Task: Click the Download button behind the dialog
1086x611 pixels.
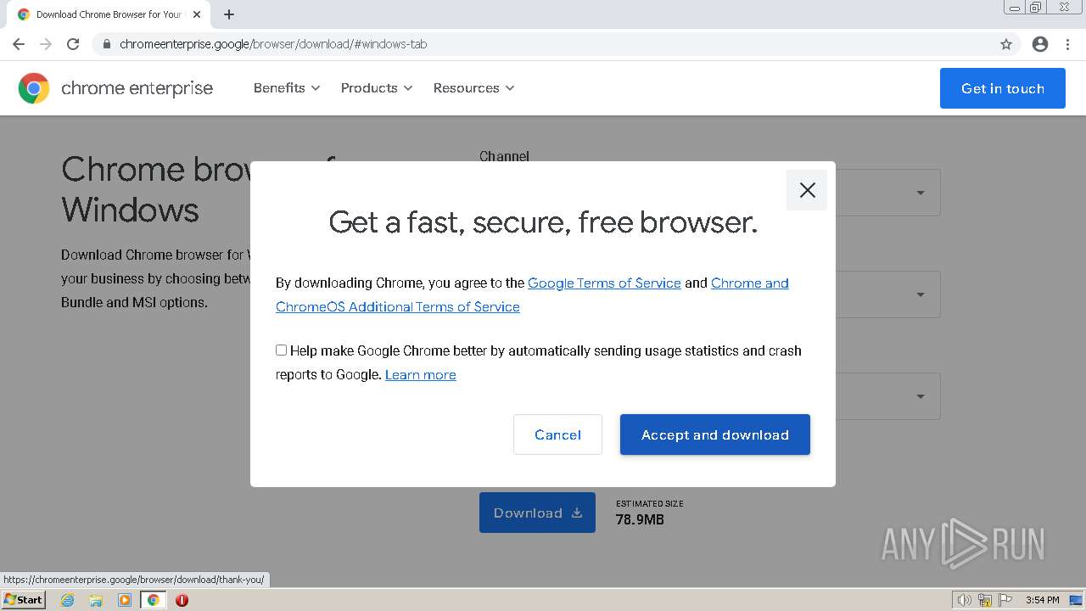Action: (537, 513)
